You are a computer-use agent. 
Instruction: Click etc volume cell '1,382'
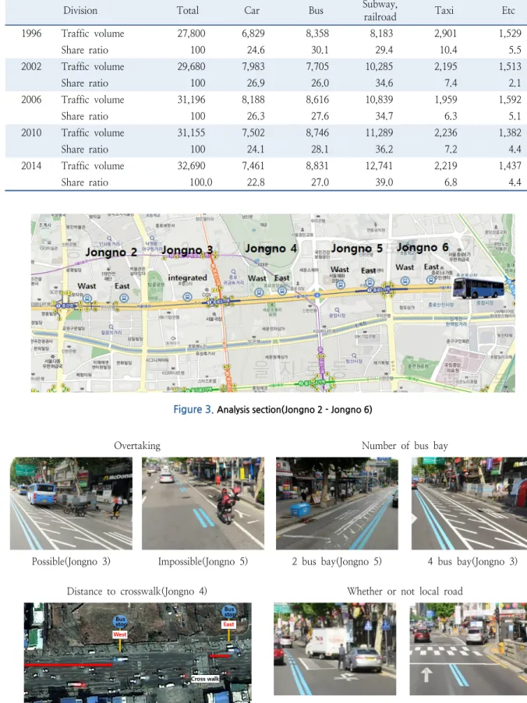510,132
